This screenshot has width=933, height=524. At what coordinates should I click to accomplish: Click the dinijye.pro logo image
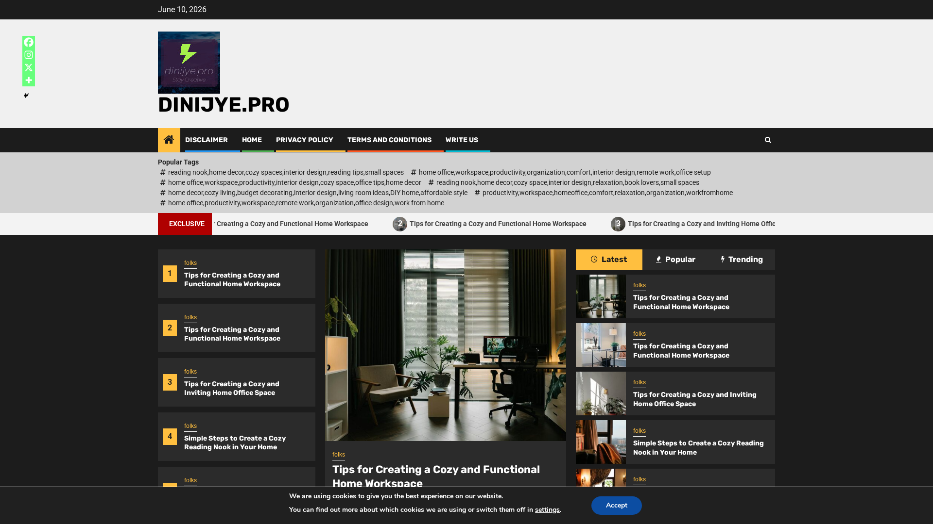point(189,63)
